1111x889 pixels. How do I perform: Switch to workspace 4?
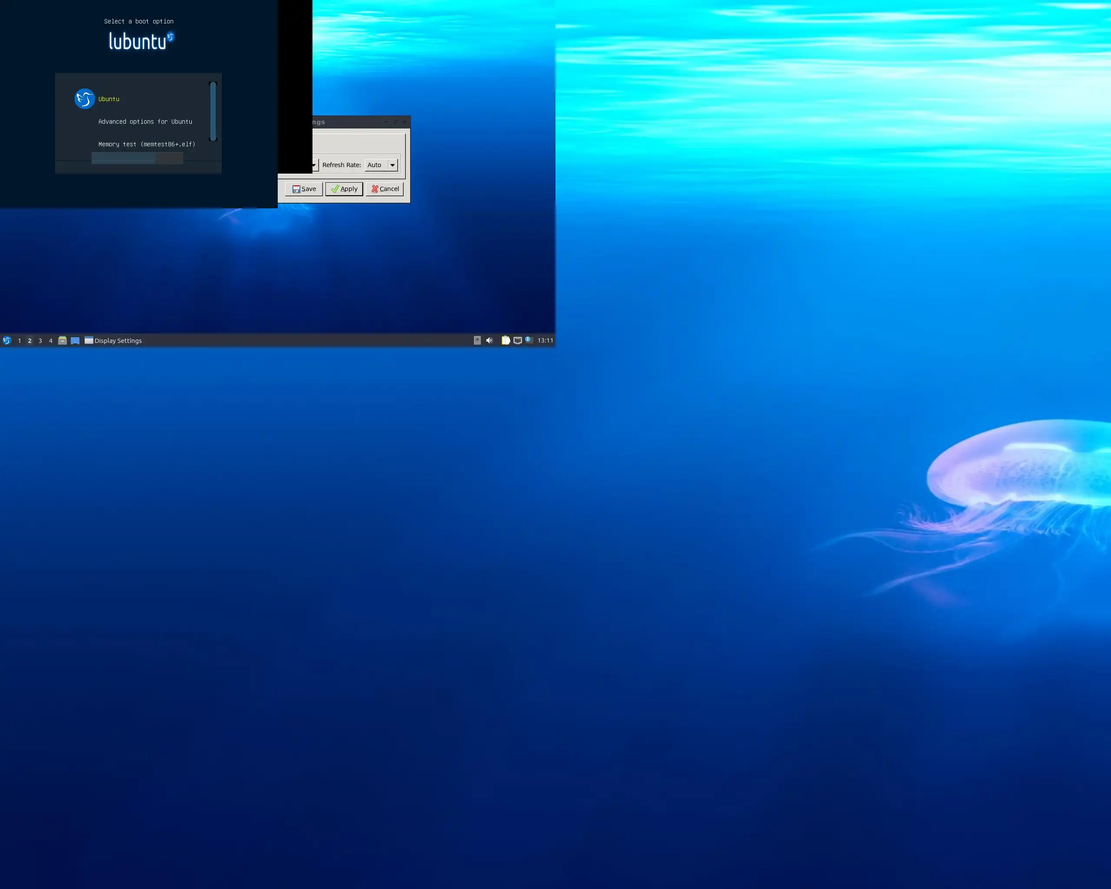50,341
